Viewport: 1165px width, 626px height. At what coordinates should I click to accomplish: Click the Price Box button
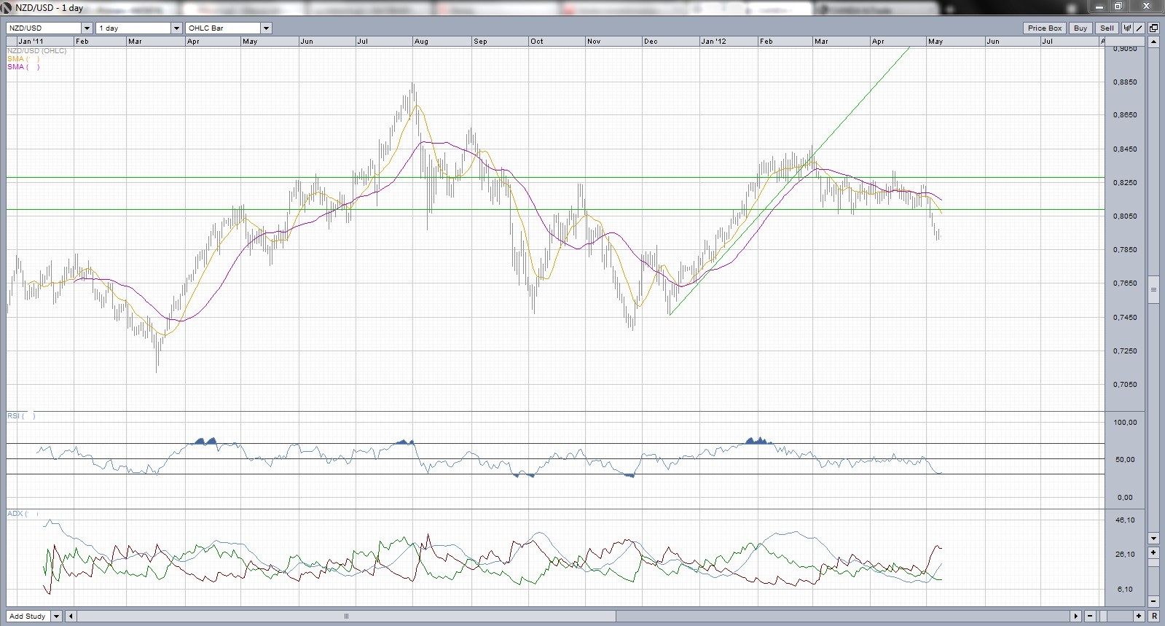(1044, 28)
